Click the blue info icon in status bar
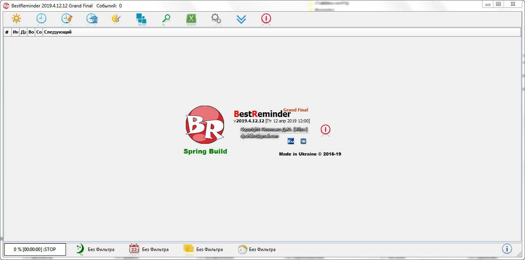The height and width of the screenshot is (260, 525). (507, 249)
